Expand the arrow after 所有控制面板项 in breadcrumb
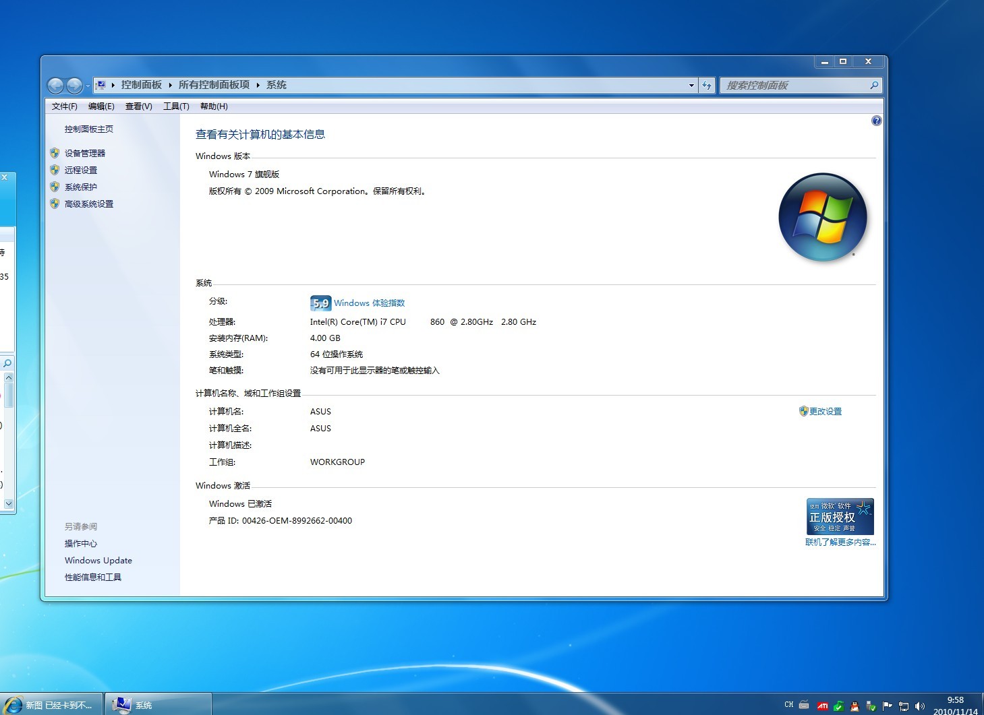The height and width of the screenshot is (715, 984). coord(258,86)
